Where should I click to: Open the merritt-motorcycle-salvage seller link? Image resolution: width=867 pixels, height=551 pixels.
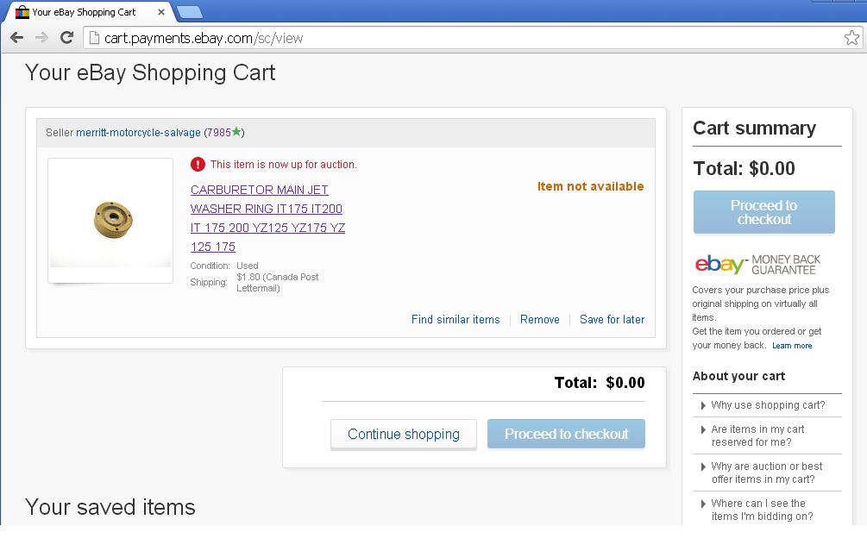coord(138,133)
